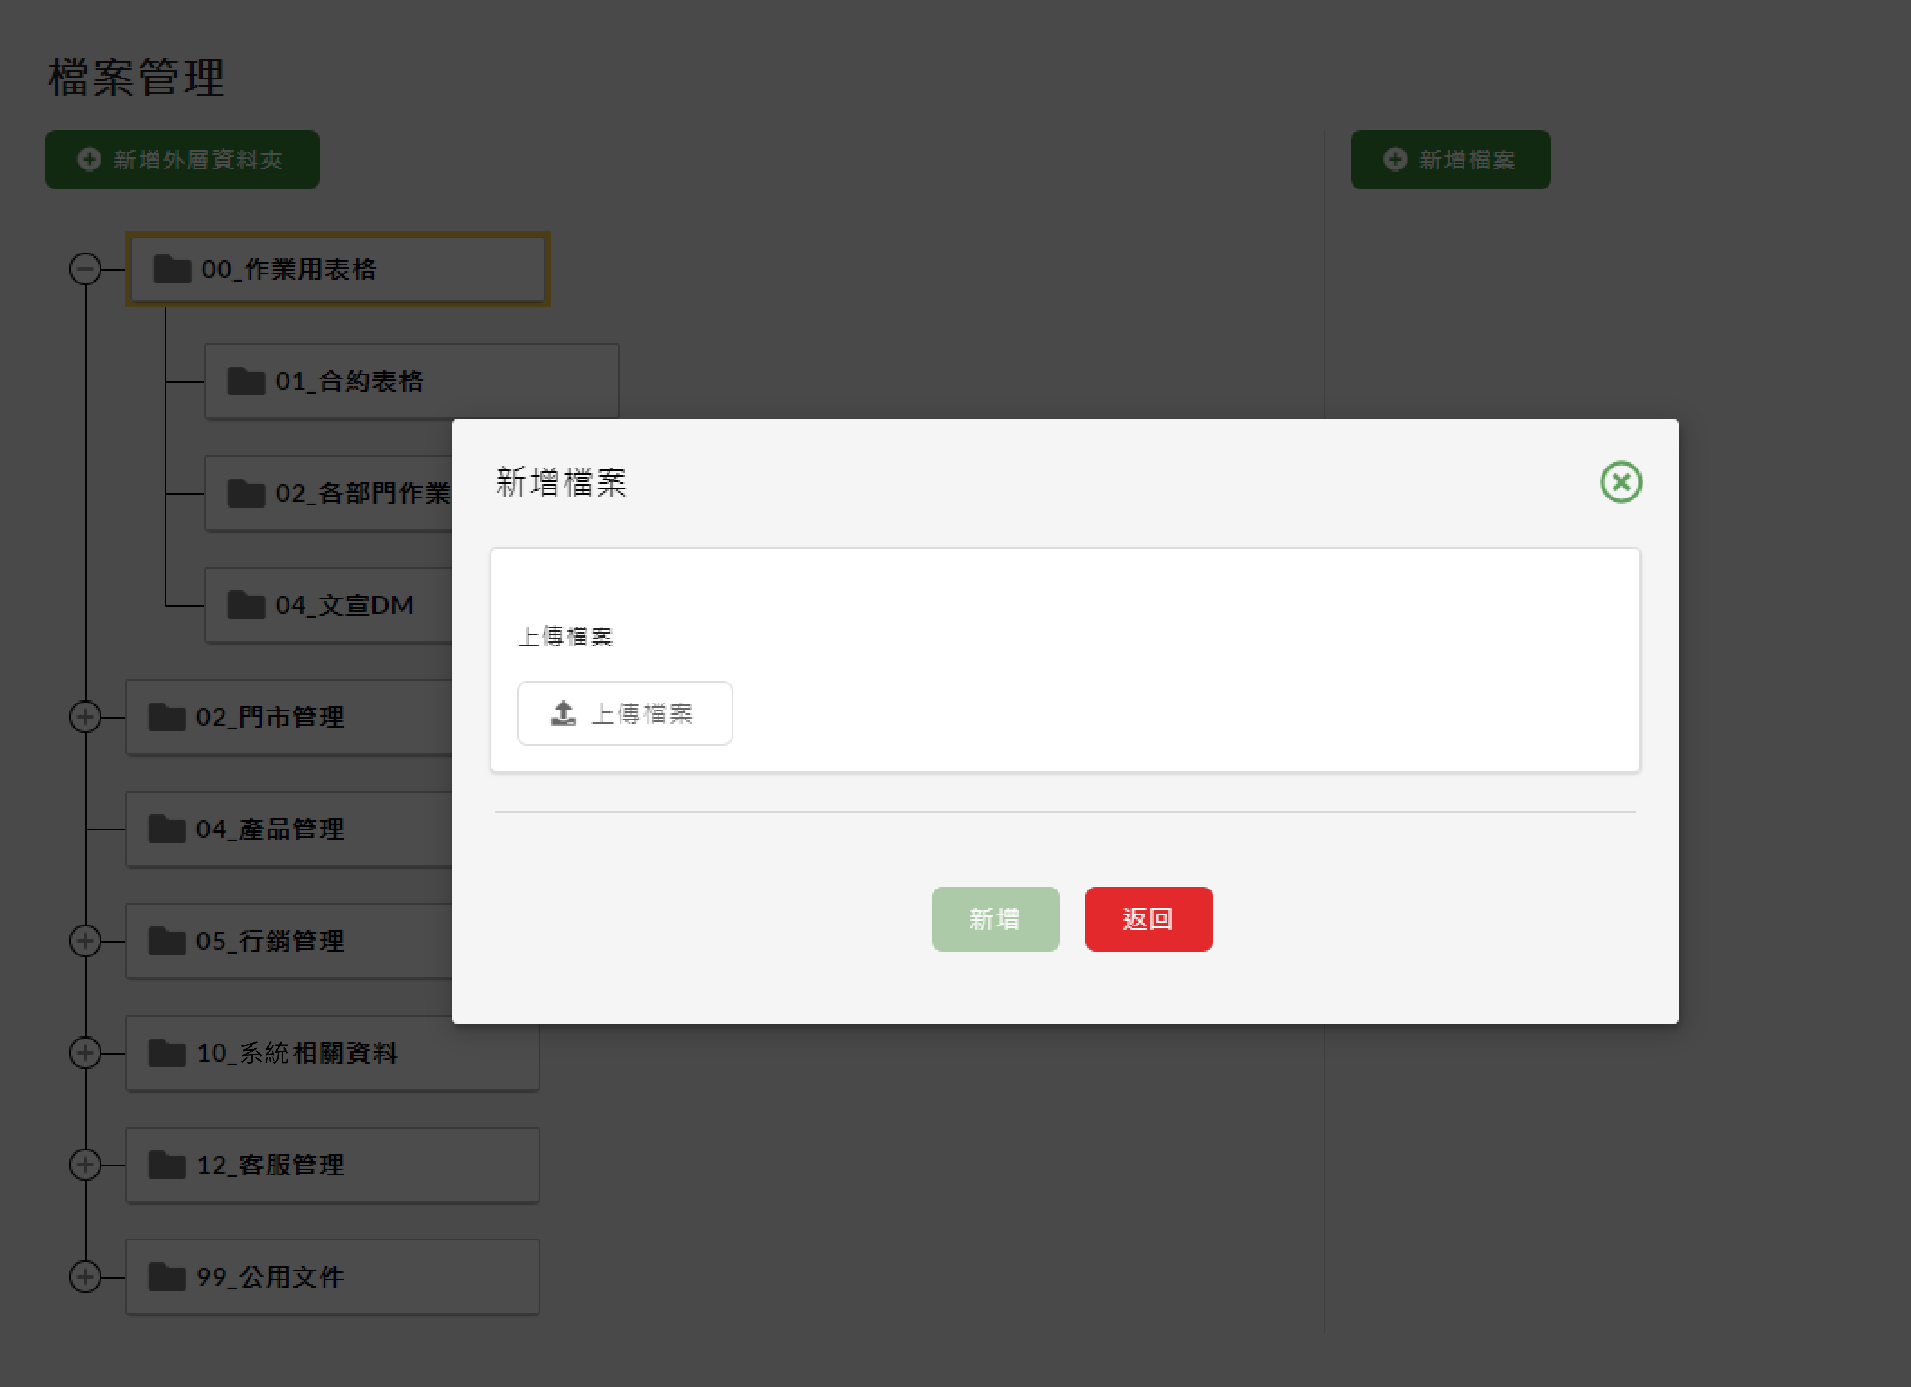Click 新增檔案 button in background page

[x=1450, y=160]
